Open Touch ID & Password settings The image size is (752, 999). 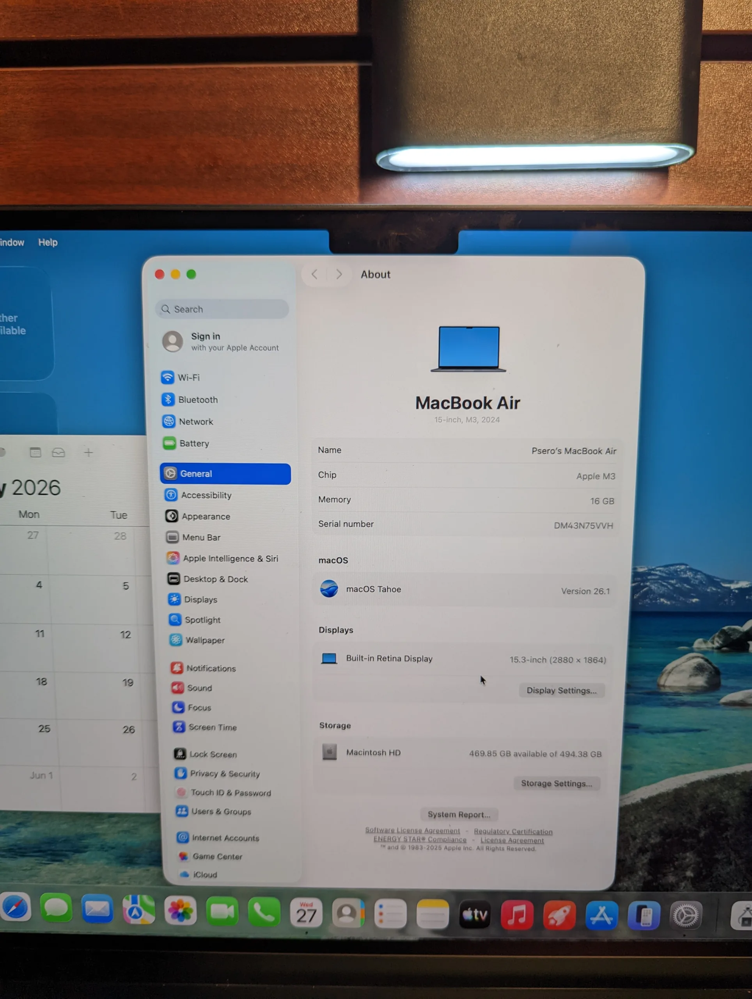click(x=223, y=793)
